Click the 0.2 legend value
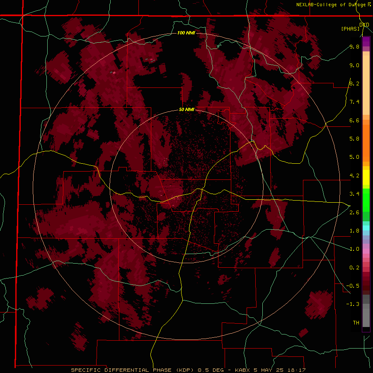Viewport: 373px width, 373px height. [354, 267]
